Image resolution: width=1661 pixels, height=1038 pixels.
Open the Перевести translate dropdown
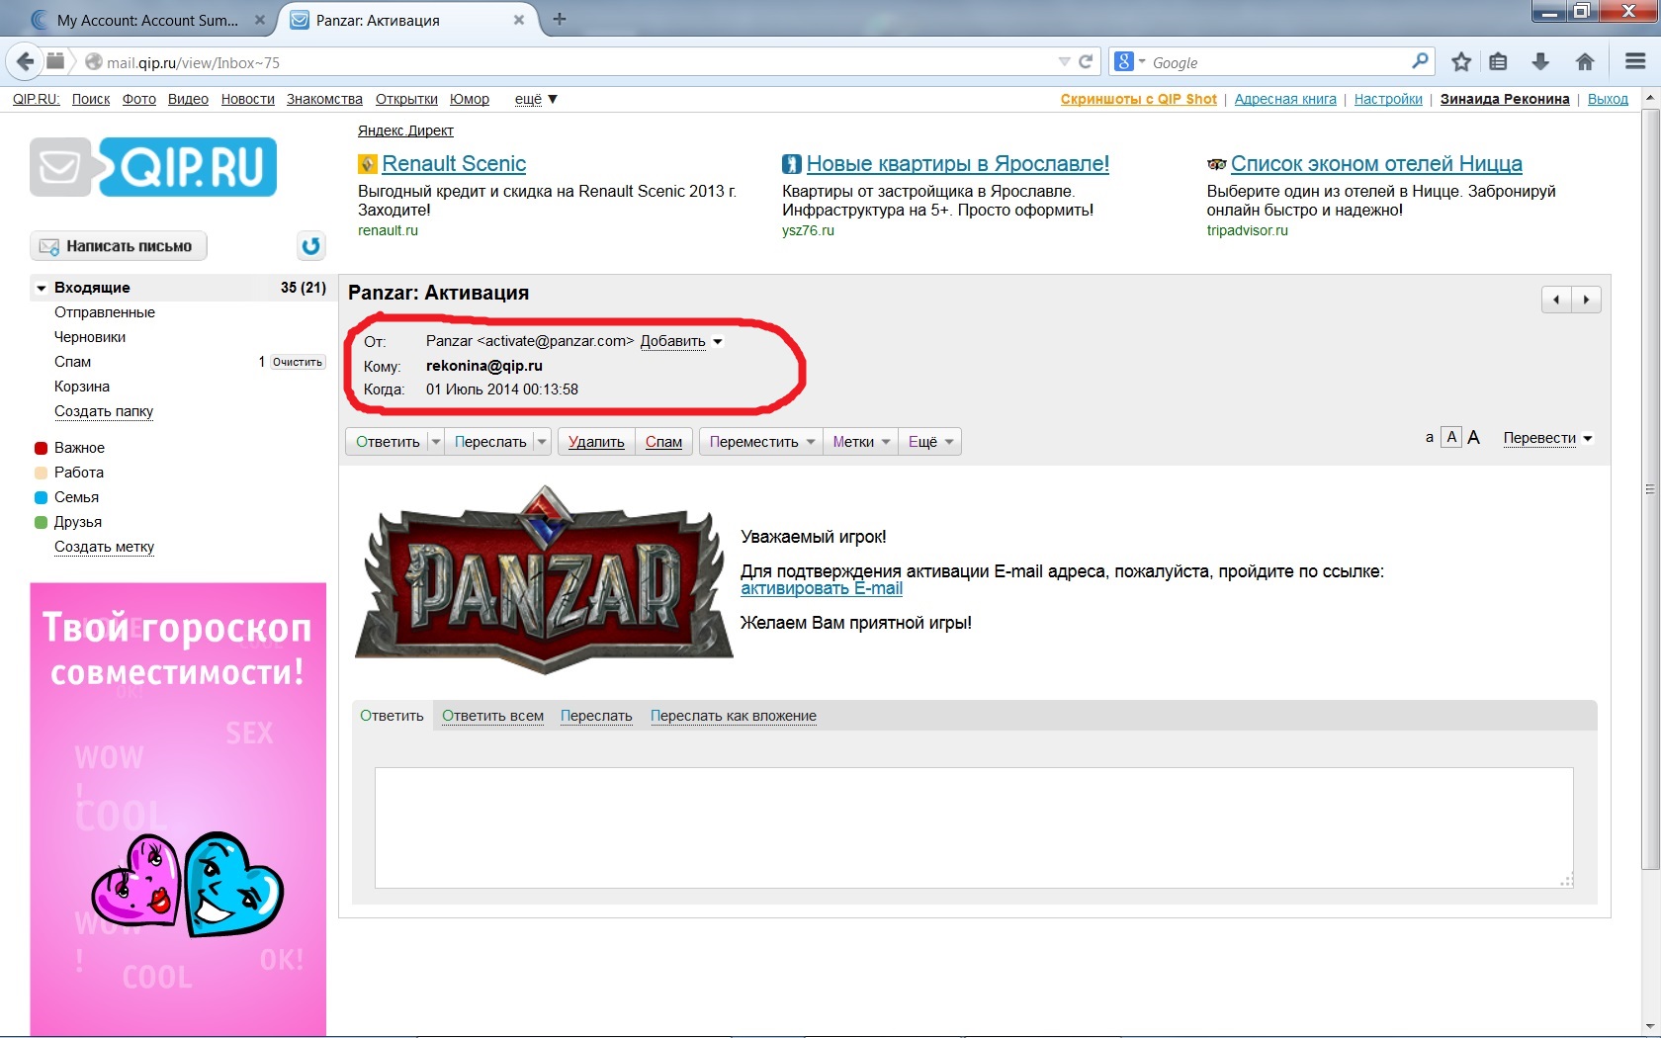pos(1547,438)
